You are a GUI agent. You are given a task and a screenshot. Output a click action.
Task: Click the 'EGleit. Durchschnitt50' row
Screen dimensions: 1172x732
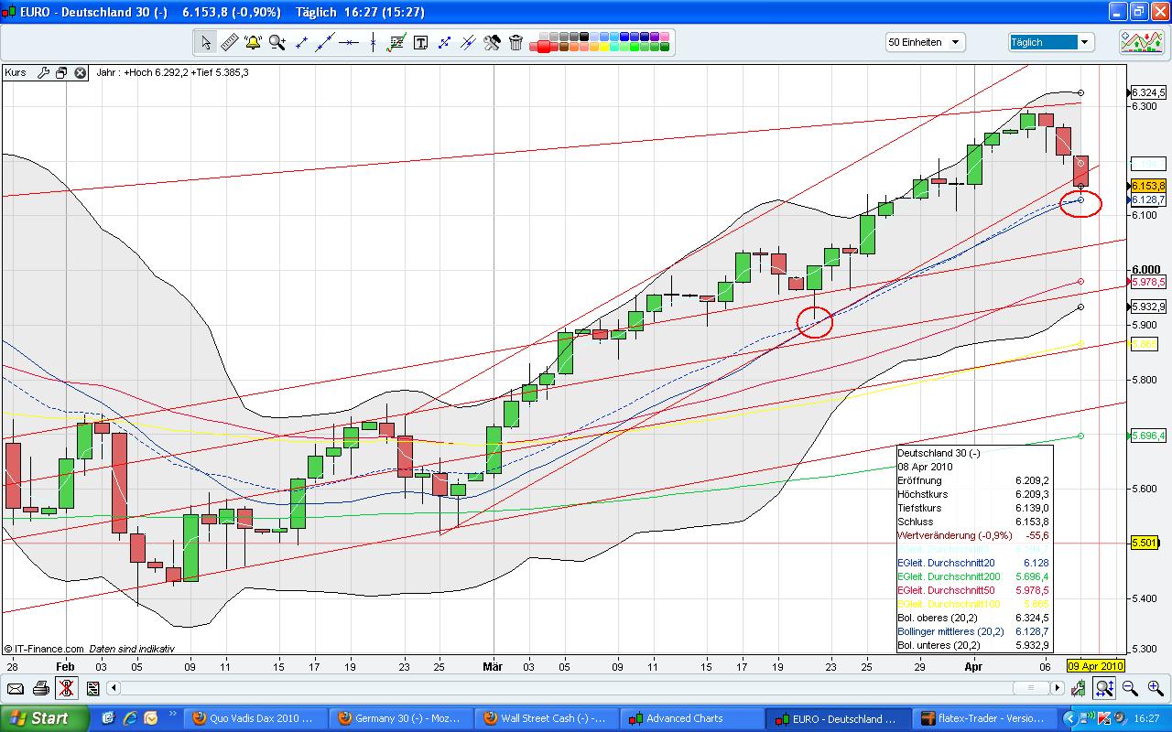pos(973,590)
